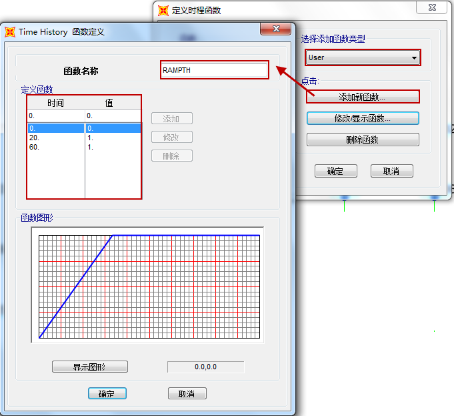454x416 pixels.
Task: Click the 定义时程函数 dialog title icon
Action: 163,10
